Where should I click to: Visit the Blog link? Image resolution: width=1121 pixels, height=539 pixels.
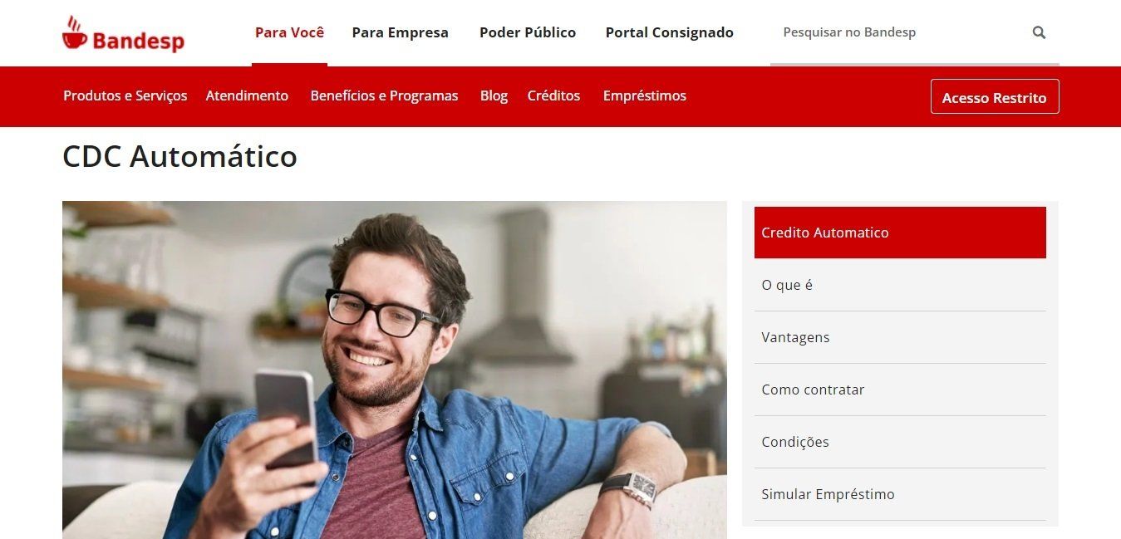pyautogui.click(x=494, y=96)
